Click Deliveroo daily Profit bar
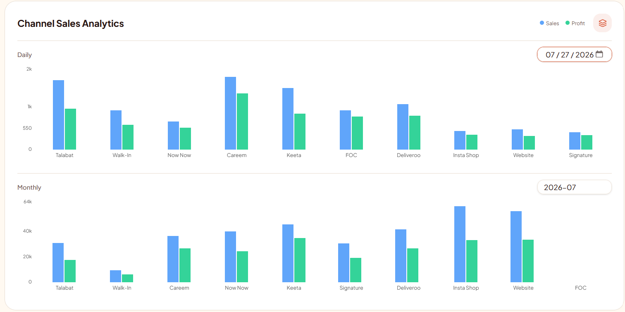Image resolution: width=625 pixels, height=312 pixels. 415,133
